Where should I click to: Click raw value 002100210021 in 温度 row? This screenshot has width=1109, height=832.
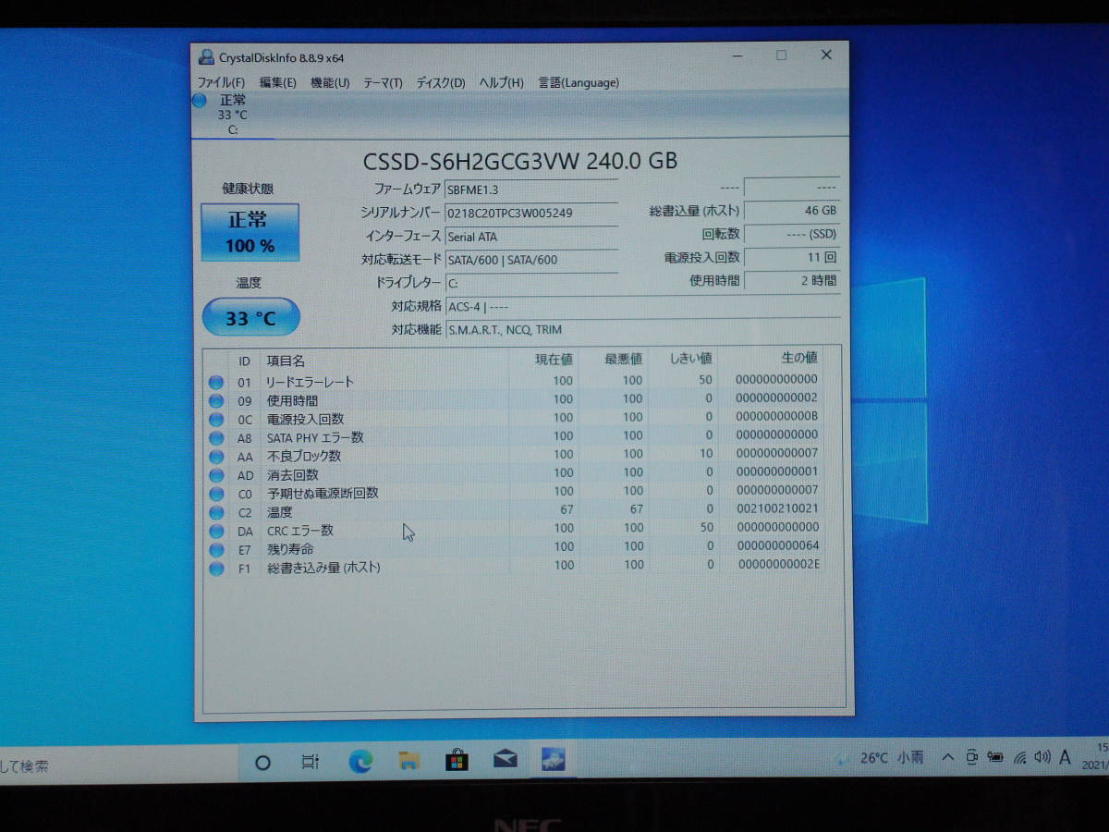coord(777,508)
